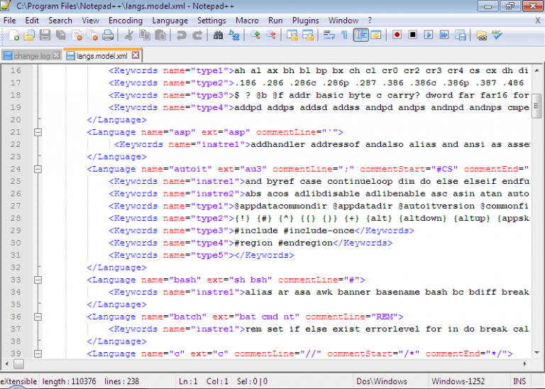The image size is (545, 389).
Task: Cut selection with the scissors icon
Action: click(x=129, y=35)
